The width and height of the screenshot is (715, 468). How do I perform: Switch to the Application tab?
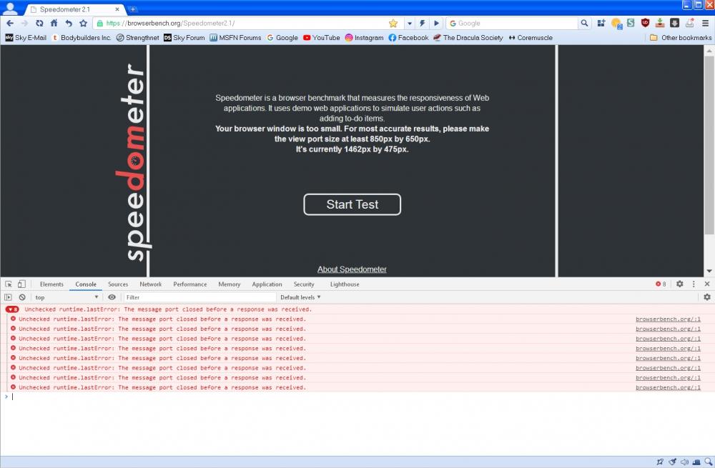tap(267, 284)
